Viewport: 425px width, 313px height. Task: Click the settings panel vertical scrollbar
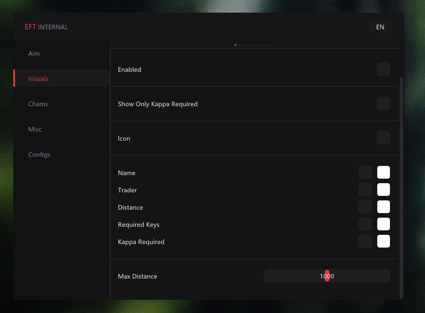coord(401,188)
